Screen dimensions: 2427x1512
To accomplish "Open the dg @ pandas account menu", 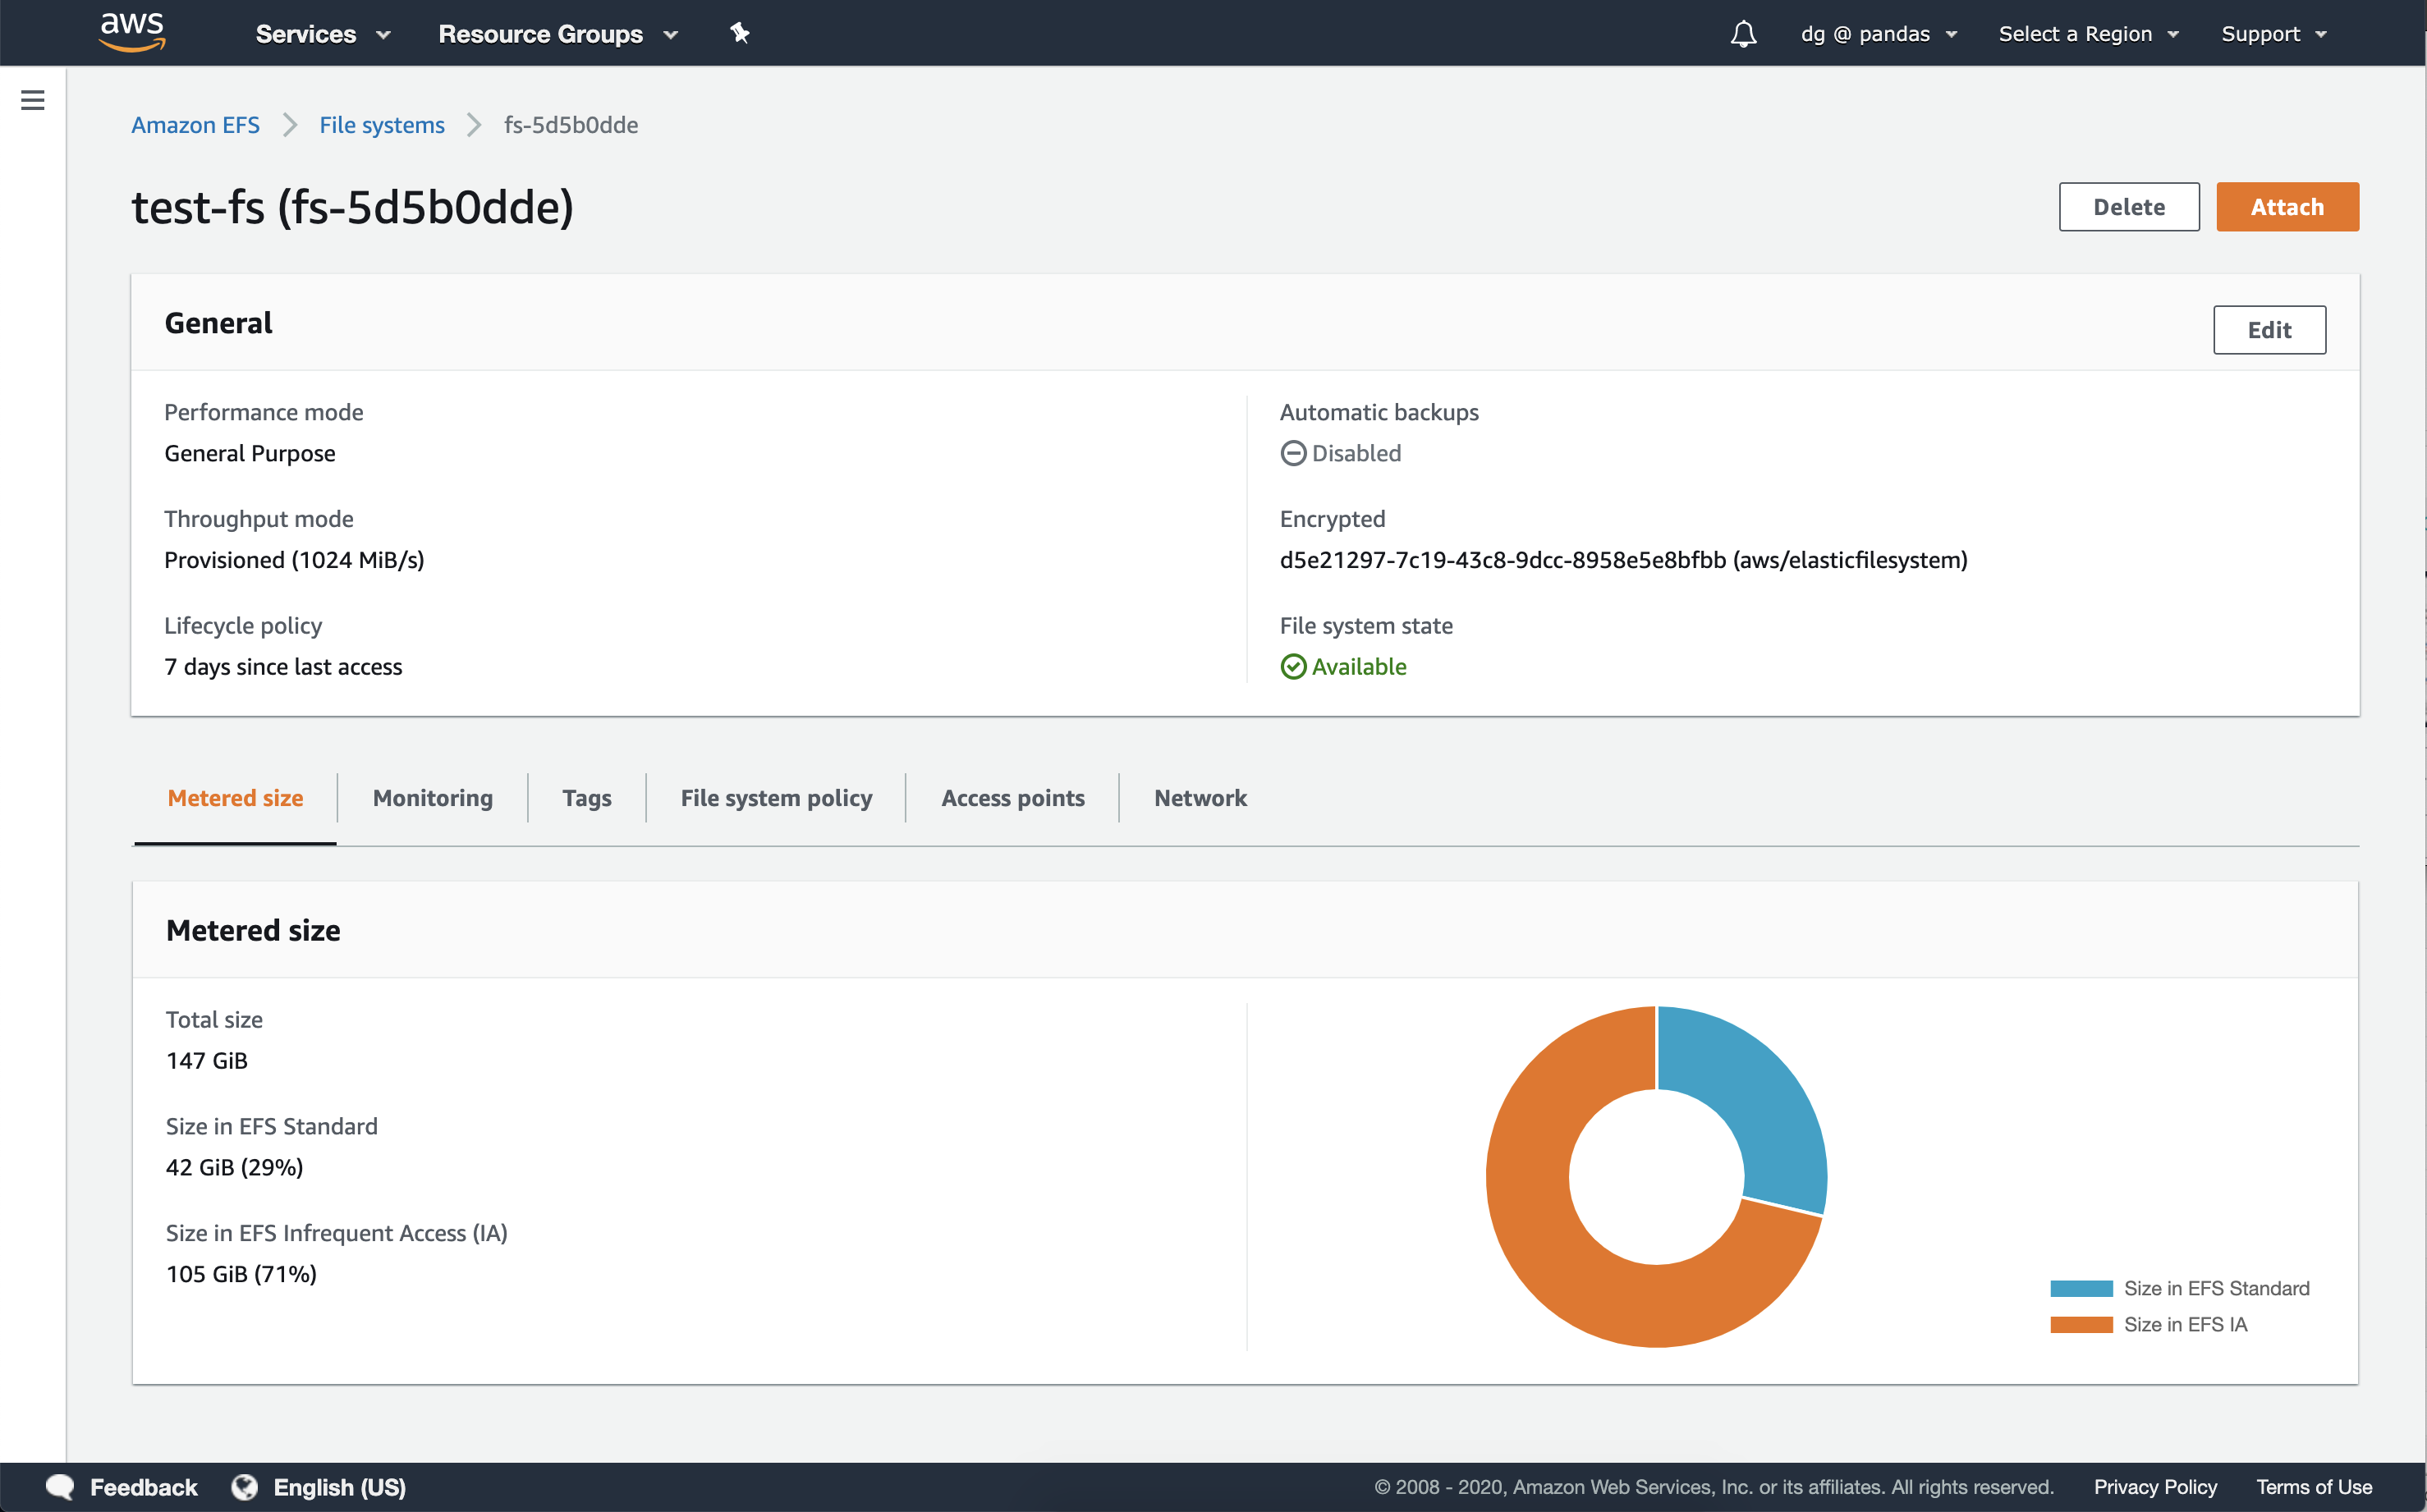I will tap(1878, 34).
